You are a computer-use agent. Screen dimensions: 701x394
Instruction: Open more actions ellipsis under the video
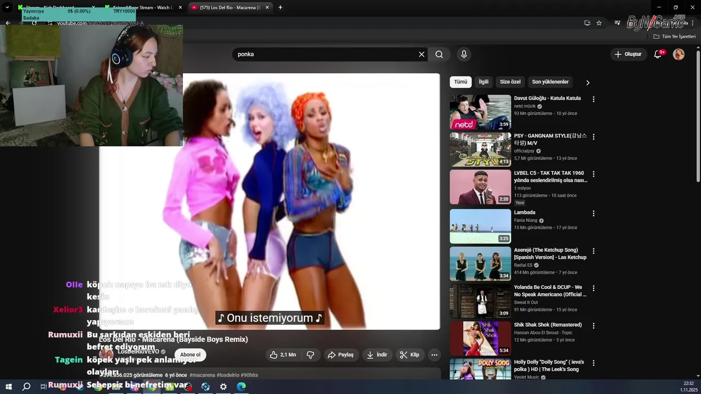point(434,355)
